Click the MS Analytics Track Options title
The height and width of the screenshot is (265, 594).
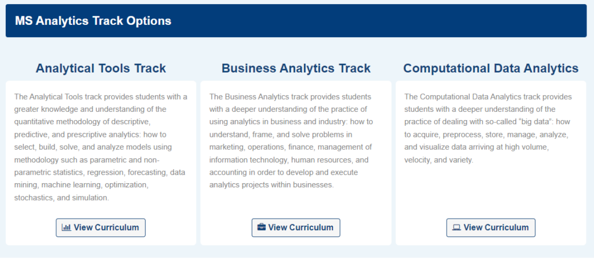[93, 21]
